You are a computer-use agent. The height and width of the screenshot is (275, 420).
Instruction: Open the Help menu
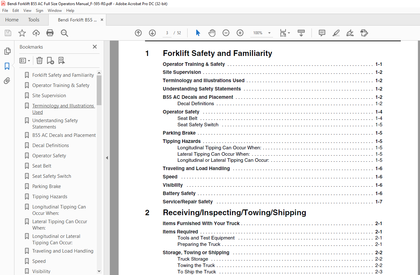tap(70, 11)
